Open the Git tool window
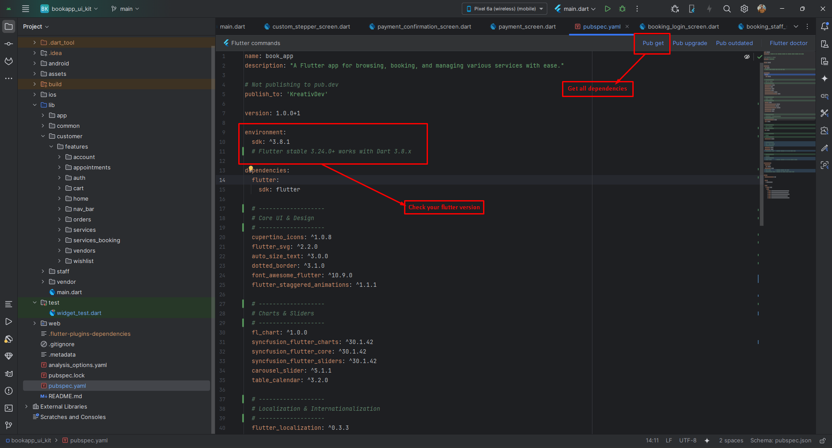Image resolution: width=832 pixels, height=448 pixels. pyautogui.click(x=9, y=425)
